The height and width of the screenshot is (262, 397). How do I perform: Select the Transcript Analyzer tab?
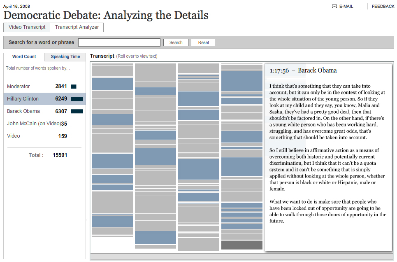[x=77, y=27]
